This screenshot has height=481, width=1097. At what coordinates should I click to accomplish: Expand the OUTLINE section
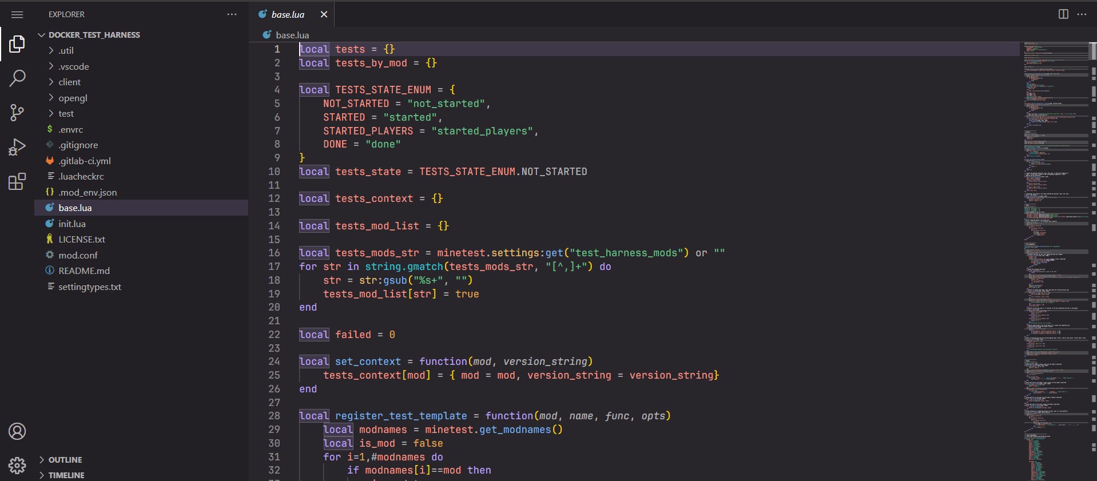[65, 460]
